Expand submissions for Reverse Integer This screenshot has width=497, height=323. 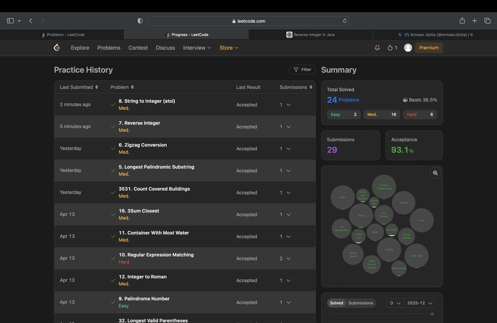[x=289, y=127]
